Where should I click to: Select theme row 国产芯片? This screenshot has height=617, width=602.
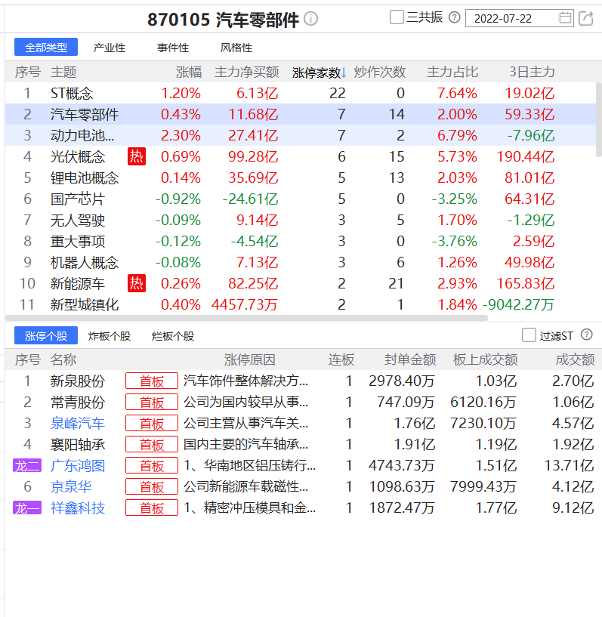click(301, 199)
